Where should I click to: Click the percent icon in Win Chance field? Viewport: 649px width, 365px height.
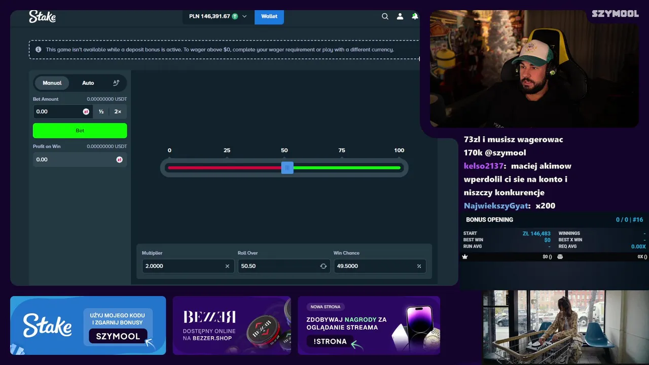coord(419,266)
